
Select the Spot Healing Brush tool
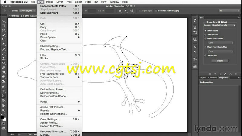pyautogui.click(x=3, y=49)
